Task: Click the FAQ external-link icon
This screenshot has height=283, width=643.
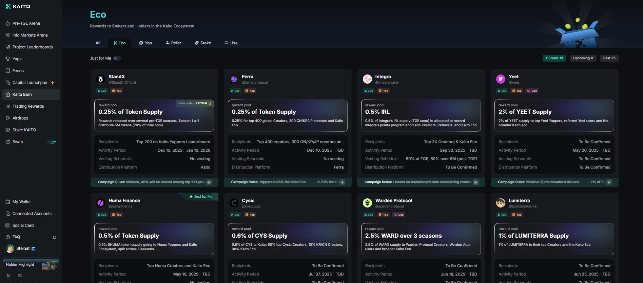Action: click(55, 237)
